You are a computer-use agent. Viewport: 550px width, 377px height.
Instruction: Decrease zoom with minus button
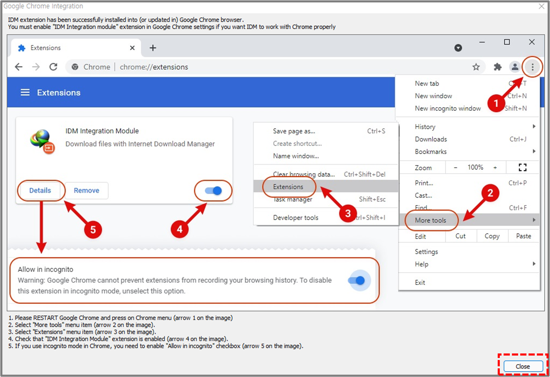456,168
